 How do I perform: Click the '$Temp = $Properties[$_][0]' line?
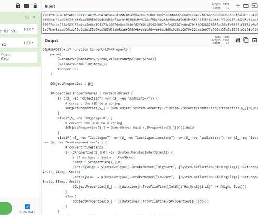[x=97, y=162]
